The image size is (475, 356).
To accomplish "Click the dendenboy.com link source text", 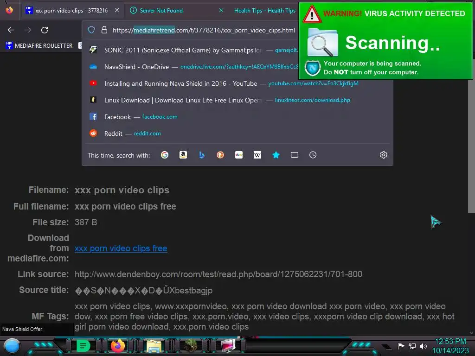I will pos(218,274).
